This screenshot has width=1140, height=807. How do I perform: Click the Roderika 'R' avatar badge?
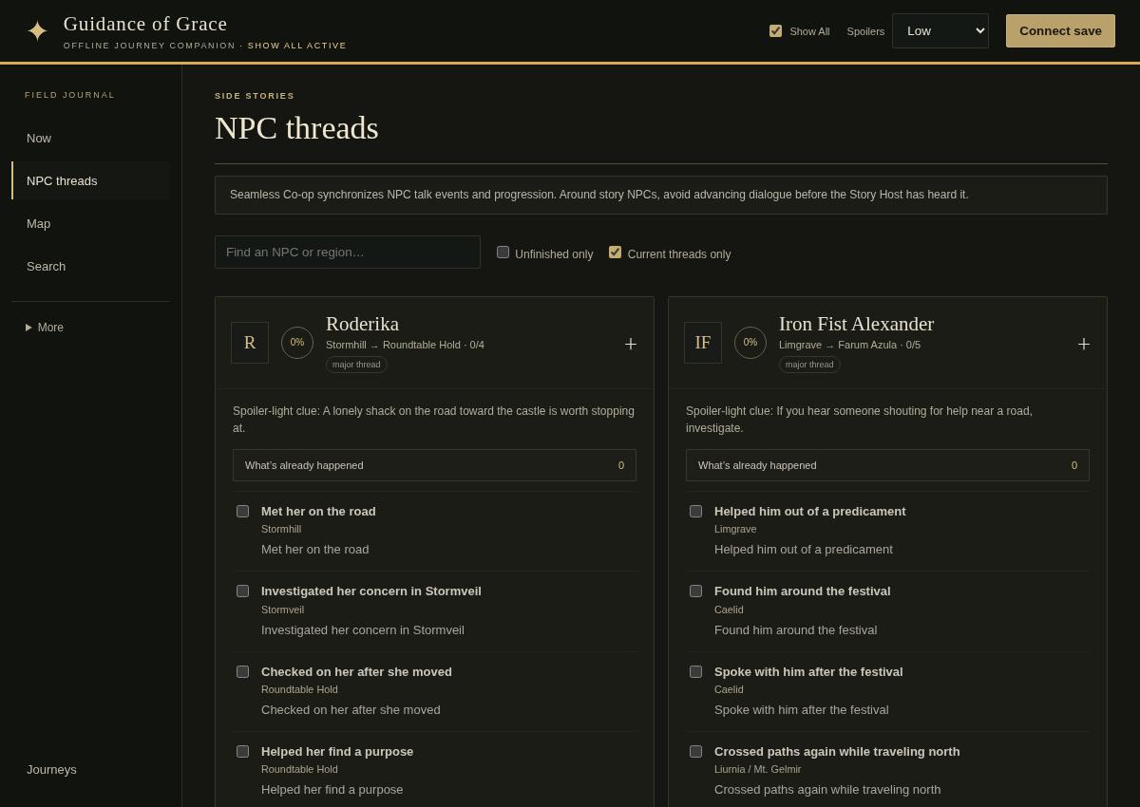[250, 343]
